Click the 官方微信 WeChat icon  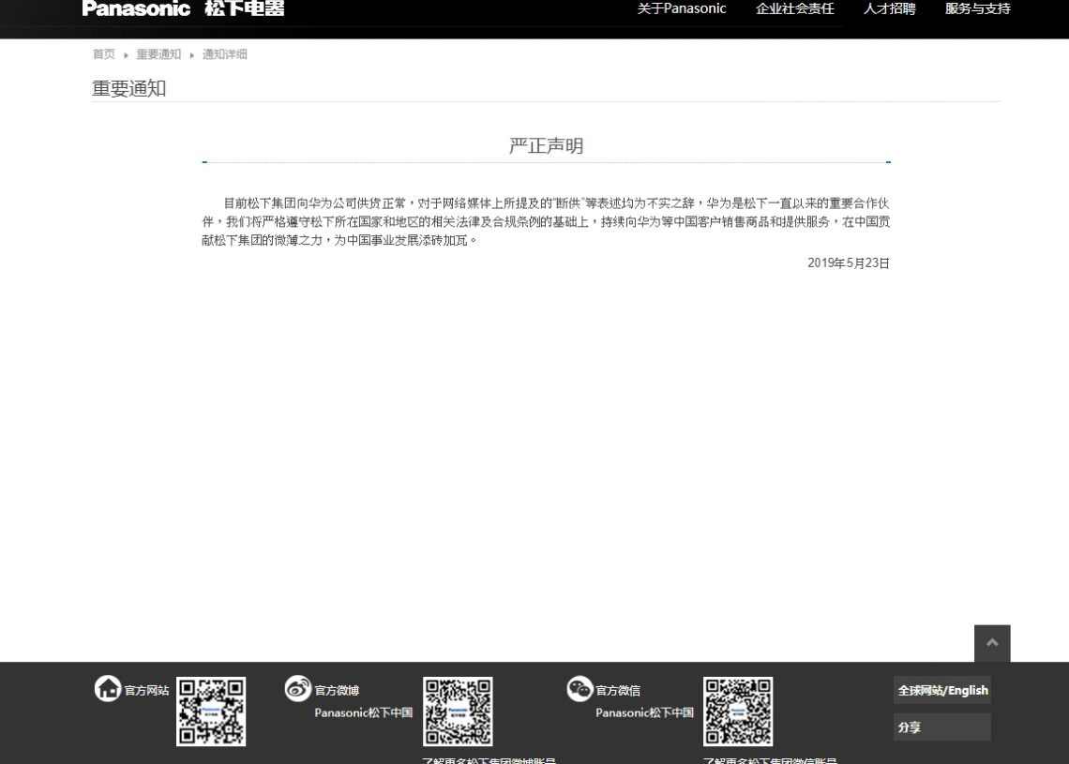point(580,688)
